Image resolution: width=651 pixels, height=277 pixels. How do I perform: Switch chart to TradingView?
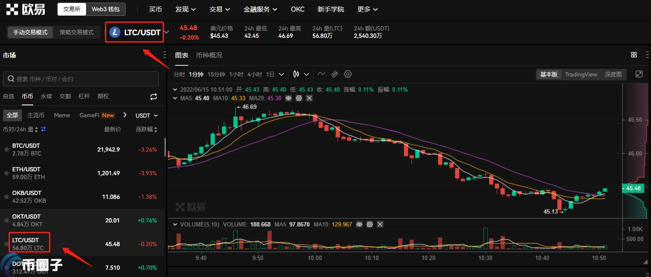(581, 74)
